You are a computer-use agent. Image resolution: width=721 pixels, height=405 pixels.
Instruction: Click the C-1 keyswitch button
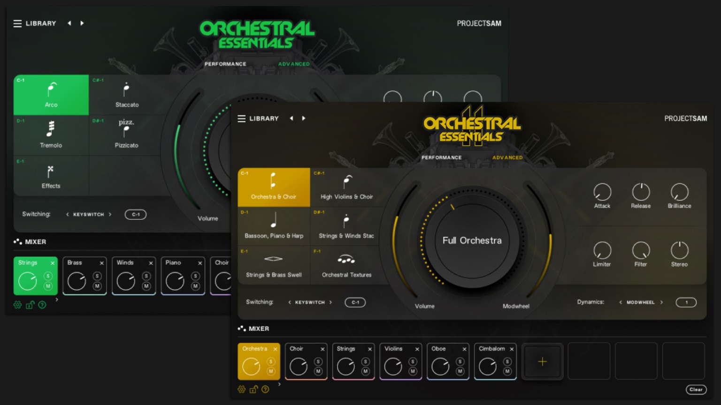(355, 302)
